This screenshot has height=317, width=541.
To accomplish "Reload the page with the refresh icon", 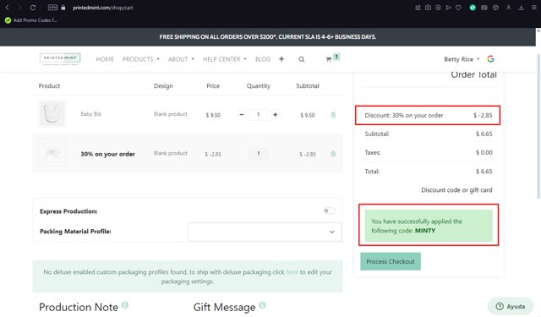I will [33, 8].
